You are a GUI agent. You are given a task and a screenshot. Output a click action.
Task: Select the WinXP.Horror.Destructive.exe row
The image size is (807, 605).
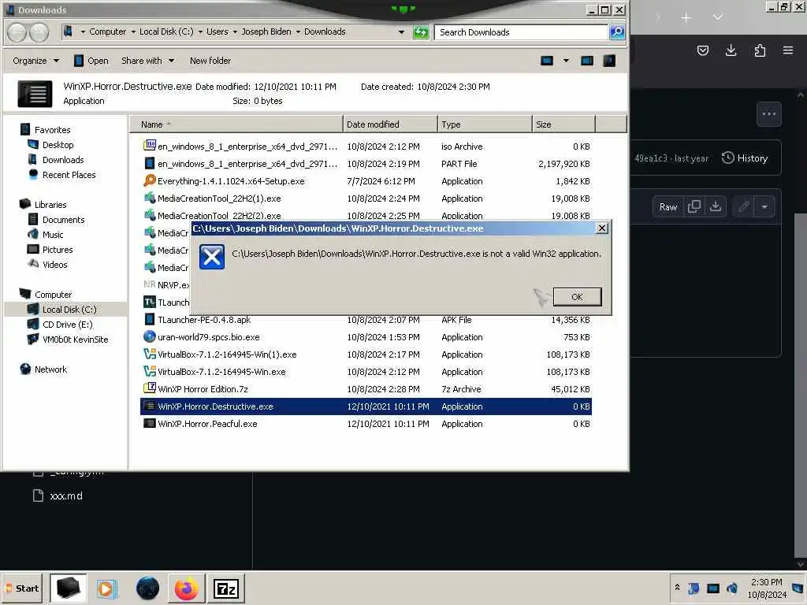pos(366,406)
